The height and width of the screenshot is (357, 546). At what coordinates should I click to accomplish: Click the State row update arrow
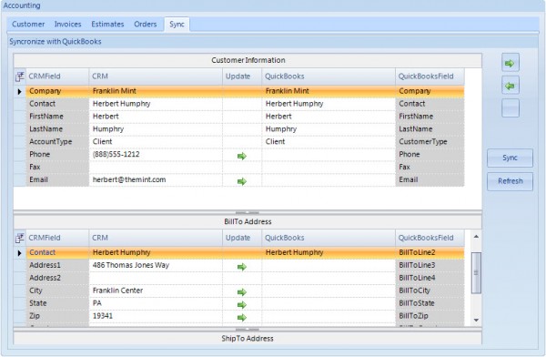(242, 305)
